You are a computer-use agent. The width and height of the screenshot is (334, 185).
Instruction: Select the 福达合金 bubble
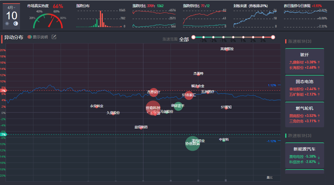tap(198, 87)
